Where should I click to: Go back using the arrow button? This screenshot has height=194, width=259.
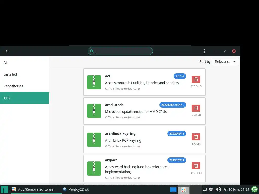pos(7,51)
